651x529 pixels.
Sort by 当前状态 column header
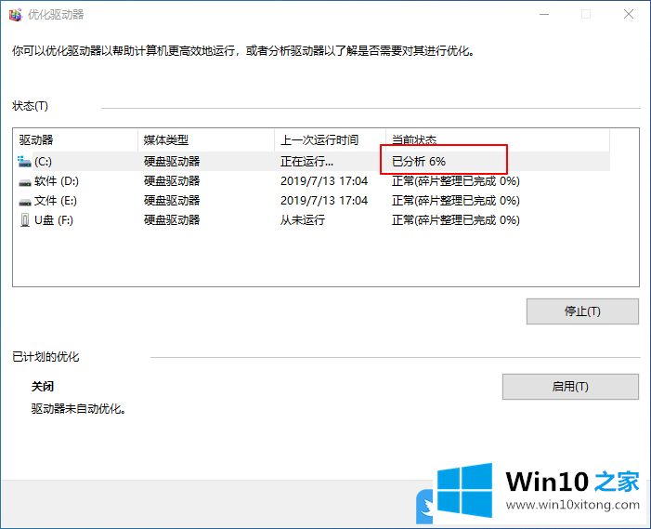click(498, 140)
